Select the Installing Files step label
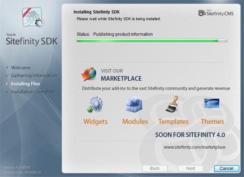 click(25, 84)
